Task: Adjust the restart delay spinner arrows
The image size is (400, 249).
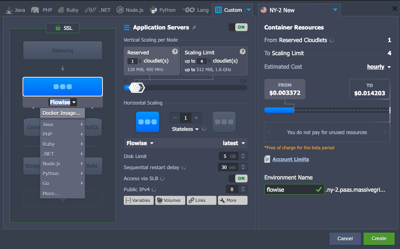Action: click(243, 167)
